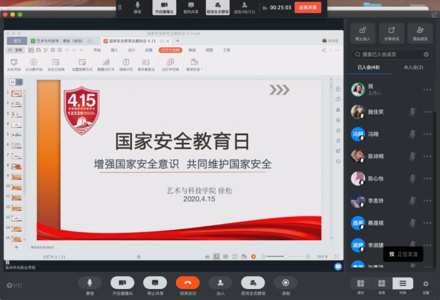Toggle mute for member 陈心怡
Screen dimensions: 440x300
pos(412,179)
